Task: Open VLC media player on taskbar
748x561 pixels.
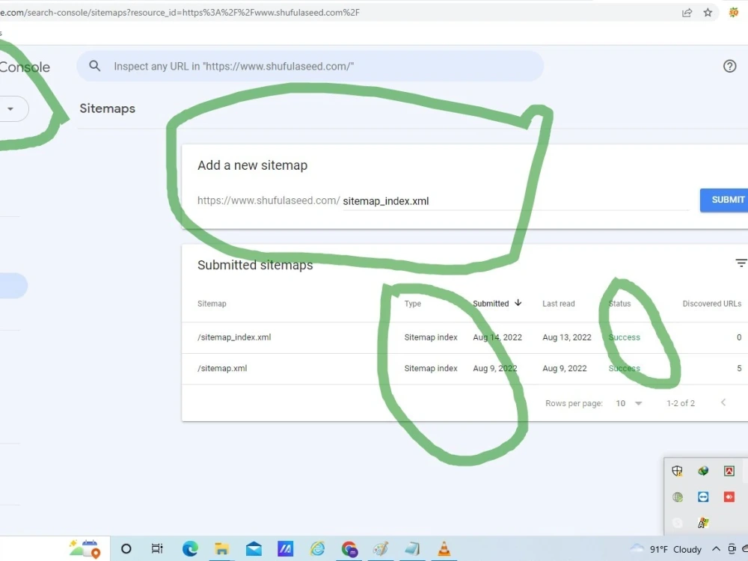Action: click(444, 548)
